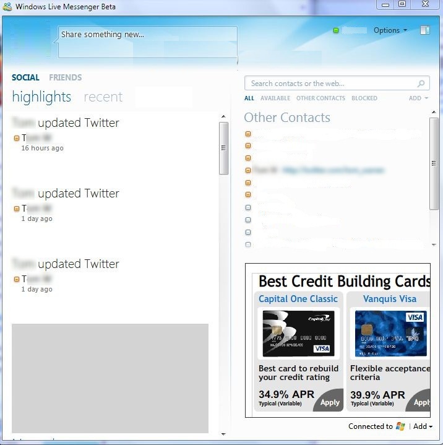This screenshot has width=443, height=445.
Task: Click the contact list scroll up arrow
Action: point(434,112)
